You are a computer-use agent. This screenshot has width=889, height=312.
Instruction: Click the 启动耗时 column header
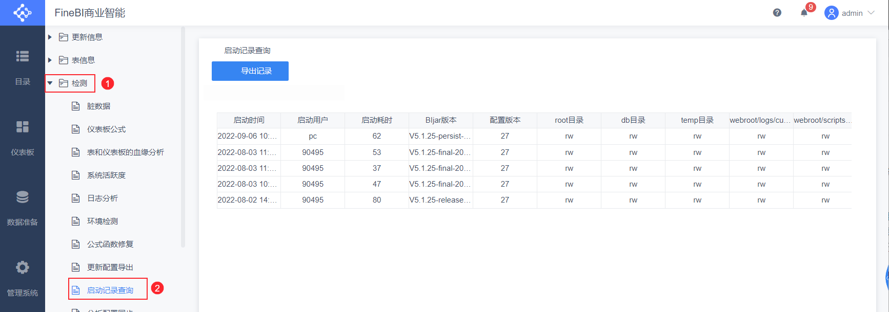pos(377,120)
